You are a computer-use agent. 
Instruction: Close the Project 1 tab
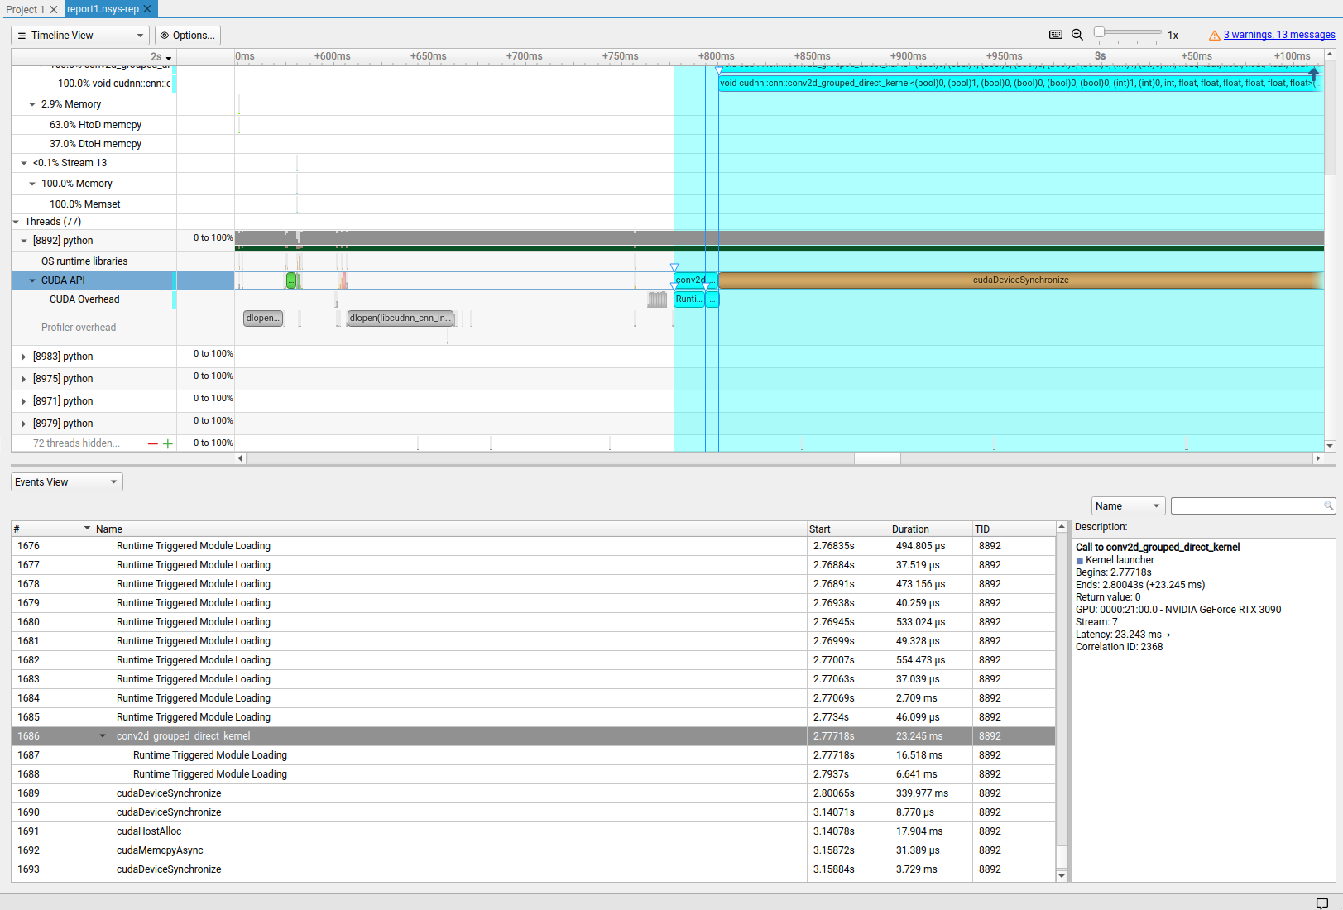[54, 9]
